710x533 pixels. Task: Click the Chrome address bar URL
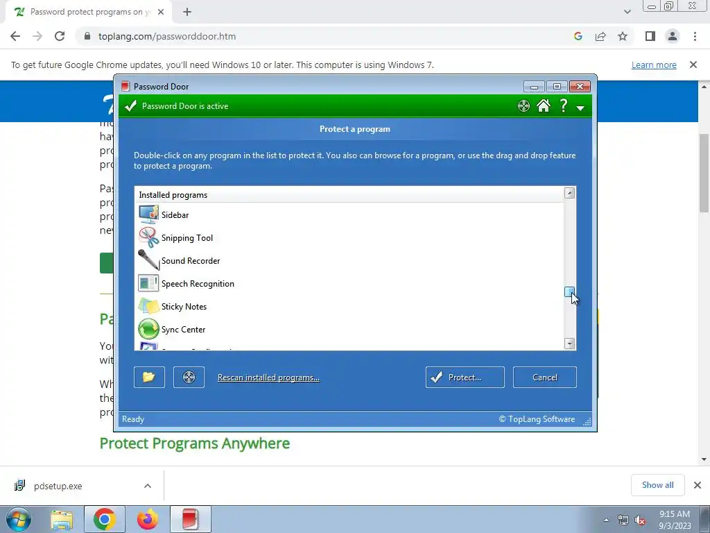(167, 36)
